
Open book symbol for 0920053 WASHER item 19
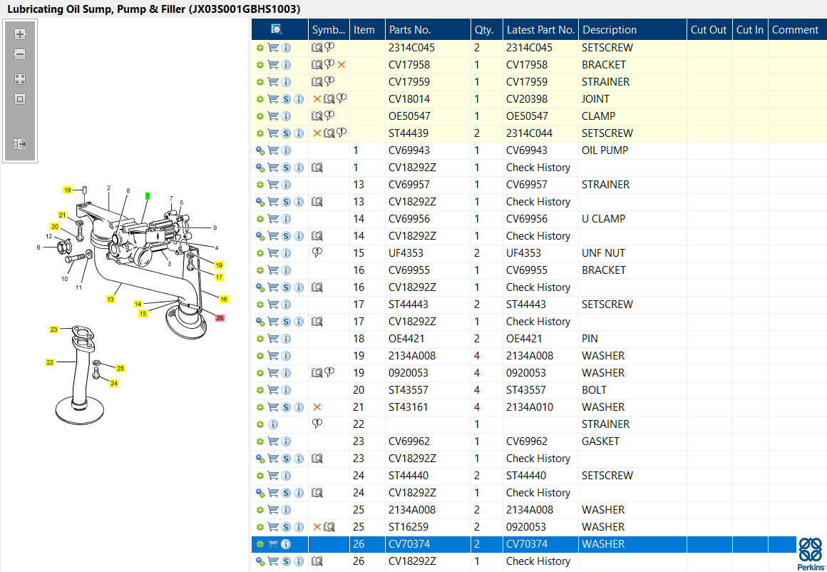click(x=317, y=373)
